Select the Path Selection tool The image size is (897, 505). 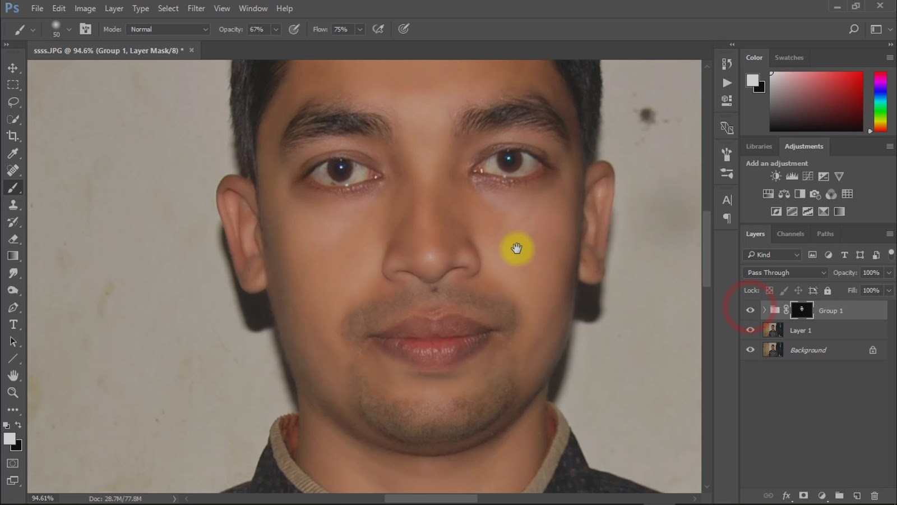(13, 342)
